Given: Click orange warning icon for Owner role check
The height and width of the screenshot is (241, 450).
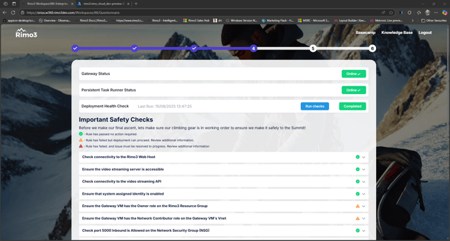Looking at the screenshot, I should click(358, 206).
